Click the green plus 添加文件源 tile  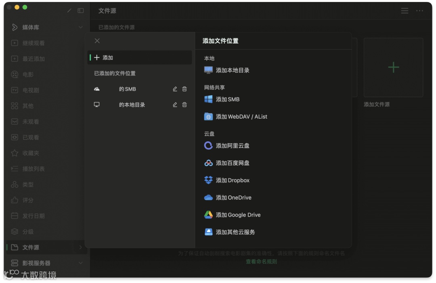(x=393, y=67)
